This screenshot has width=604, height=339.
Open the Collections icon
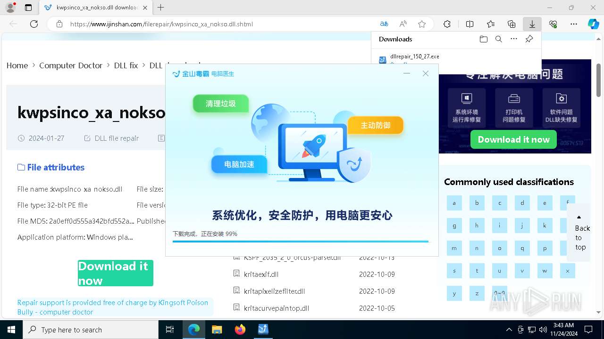click(x=512, y=24)
